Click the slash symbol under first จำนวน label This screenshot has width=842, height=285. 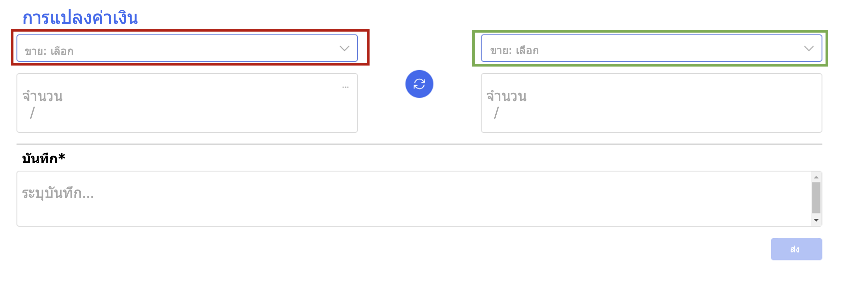32,113
